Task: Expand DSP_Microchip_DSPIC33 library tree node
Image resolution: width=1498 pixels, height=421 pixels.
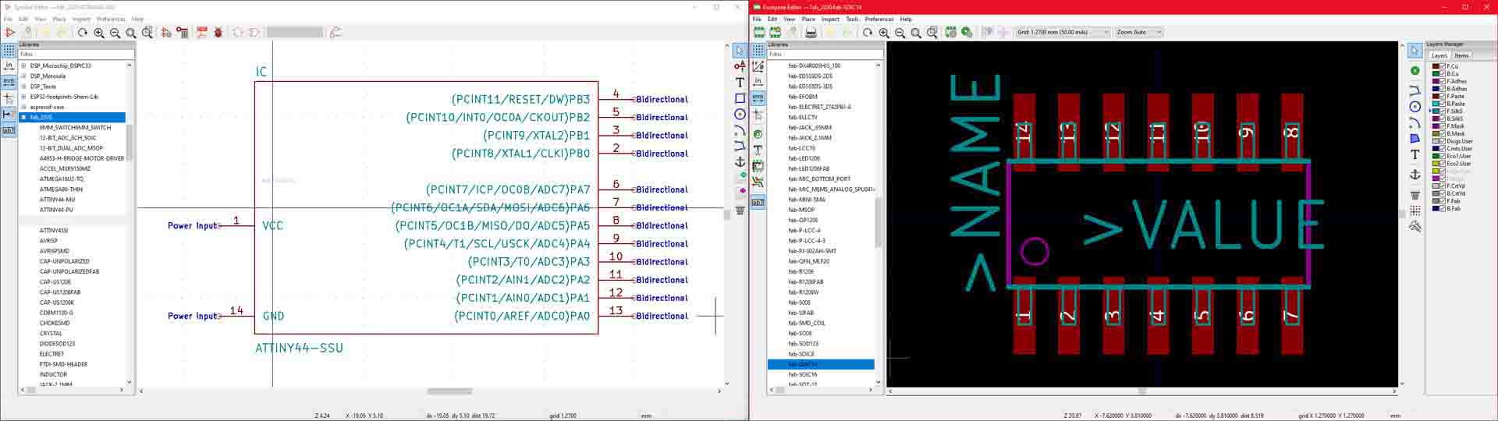Action: [23, 65]
